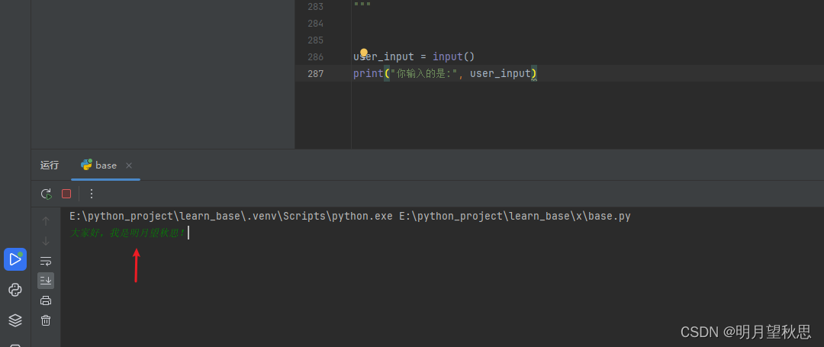Open the run toolbar more options menu
Image resolution: width=824 pixels, height=347 pixels.
pos(91,194)
